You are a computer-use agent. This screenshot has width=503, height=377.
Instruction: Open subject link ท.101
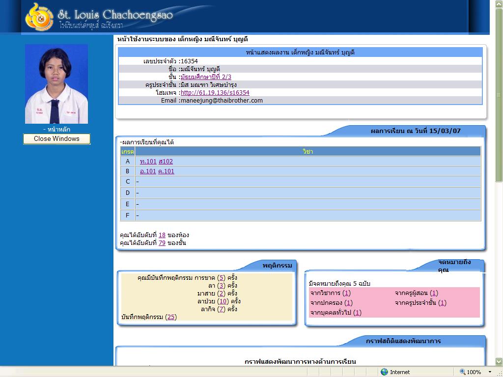(148, 162)
